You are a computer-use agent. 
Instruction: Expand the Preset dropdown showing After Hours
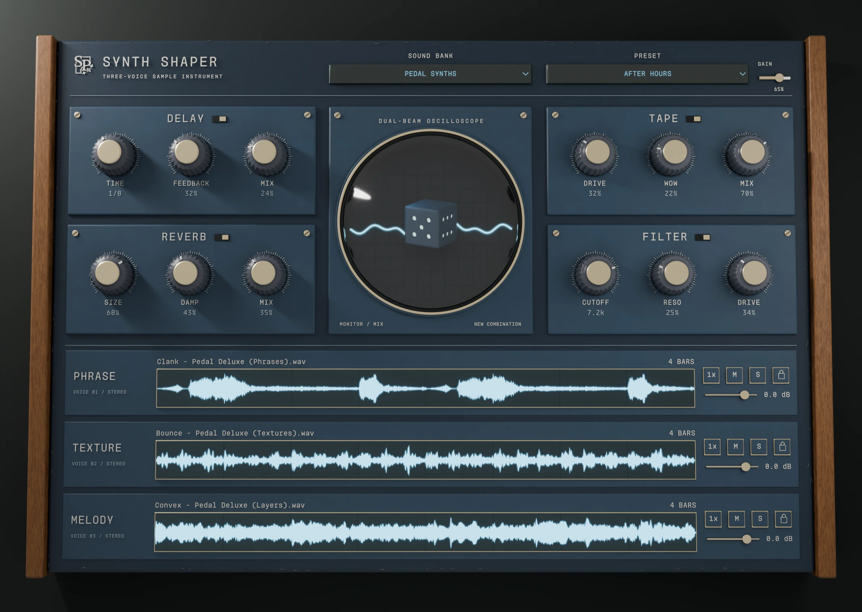pos(647,74)
